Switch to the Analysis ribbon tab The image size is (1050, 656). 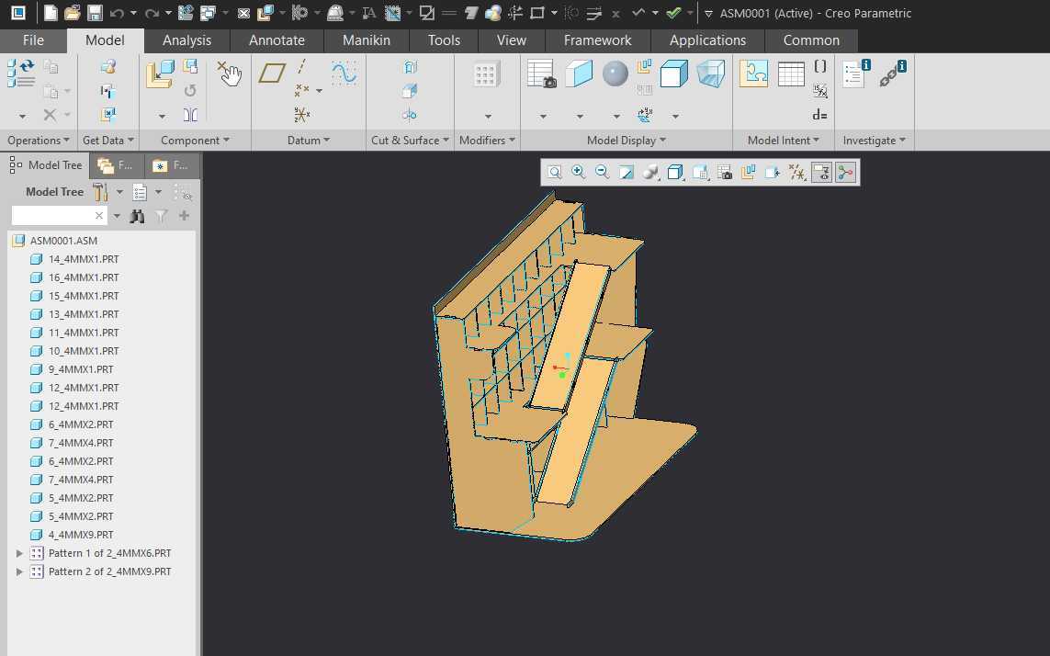tap(186, 40)
